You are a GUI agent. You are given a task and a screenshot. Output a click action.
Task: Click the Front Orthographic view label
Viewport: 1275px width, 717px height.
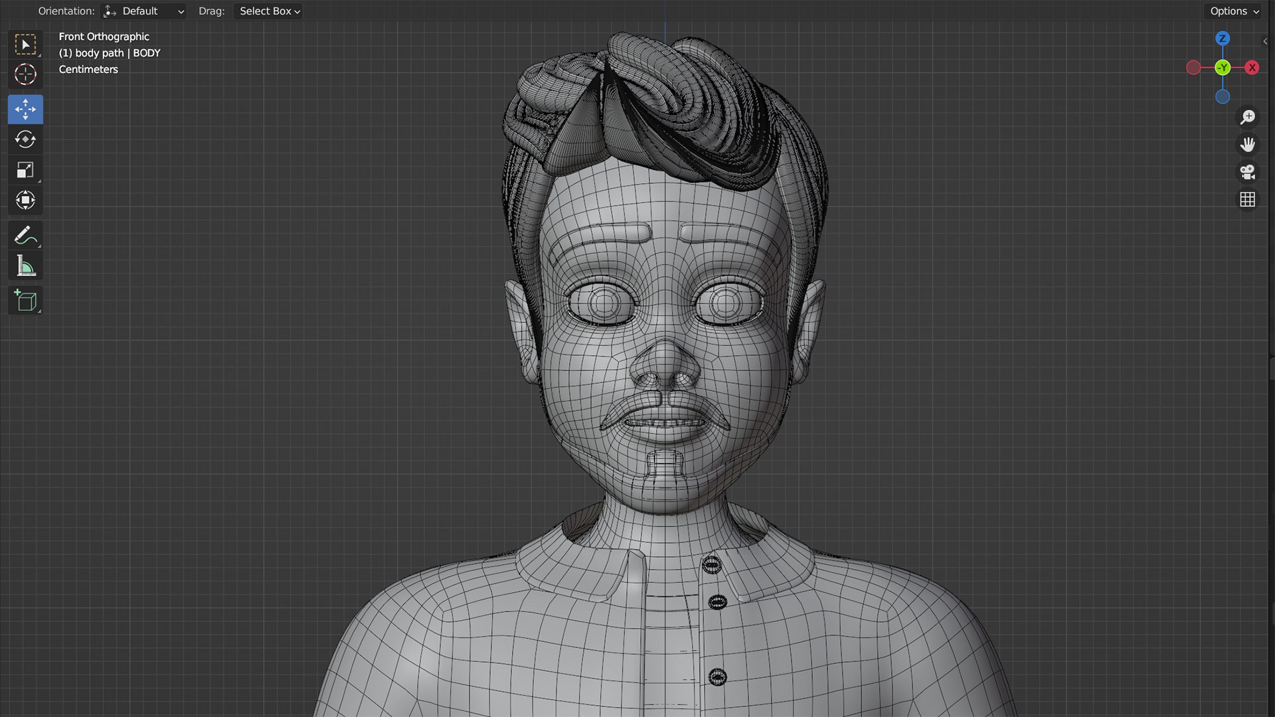[x=104, y=37]
